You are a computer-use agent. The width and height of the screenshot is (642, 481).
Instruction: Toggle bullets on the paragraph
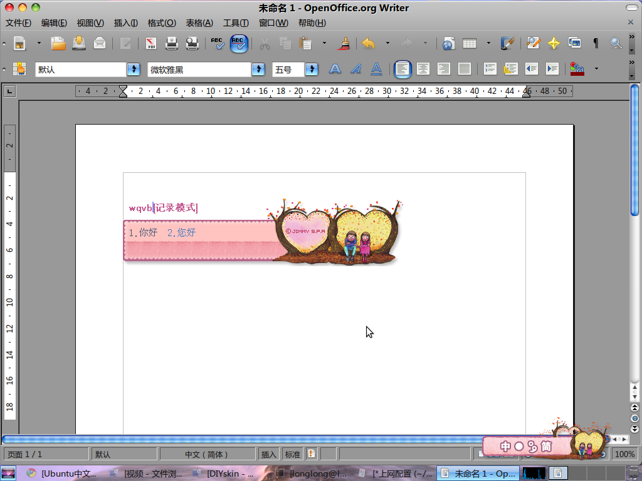point(510,69)
